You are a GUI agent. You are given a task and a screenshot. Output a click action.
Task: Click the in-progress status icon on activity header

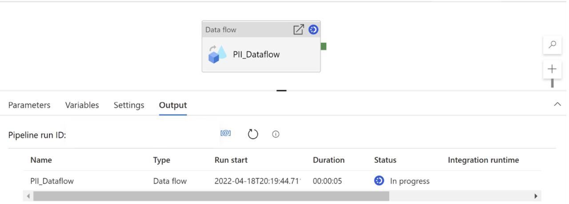tap(313, 30)
